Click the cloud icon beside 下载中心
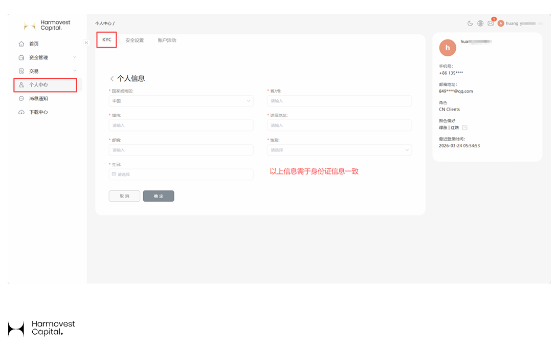The height and width of the screenshot is (348, 555). 21,112
